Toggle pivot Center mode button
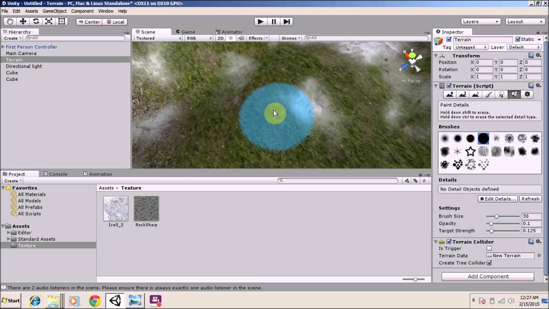 point(89,22)
